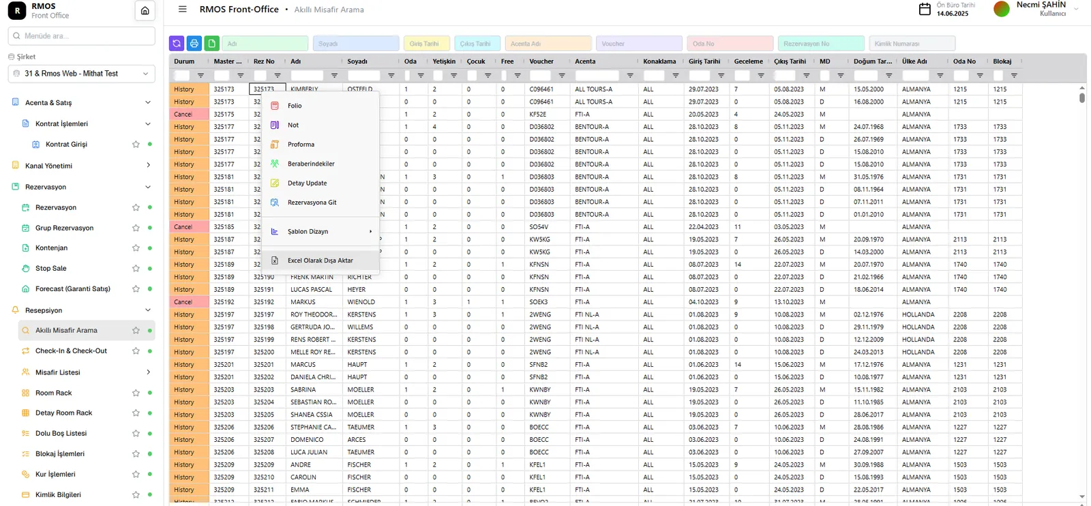Go to Grup Rezervasyon
This screenshot has width=1091, height=506.
(x=64, y=228)
